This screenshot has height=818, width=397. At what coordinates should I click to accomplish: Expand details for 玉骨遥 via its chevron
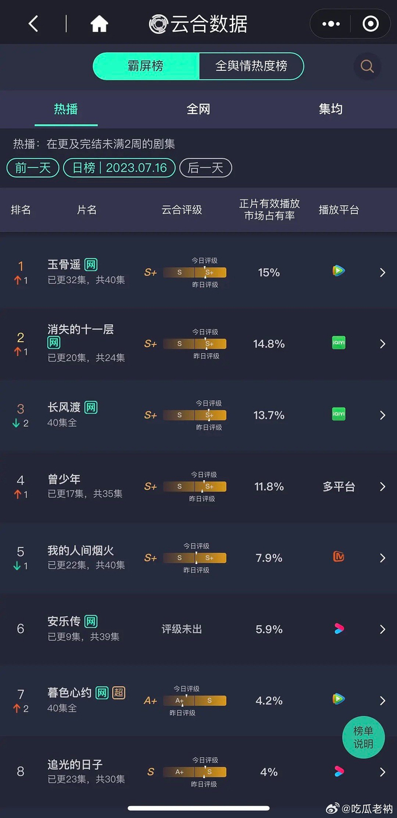(382, 272)
